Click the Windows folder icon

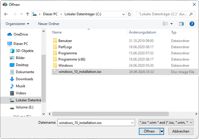pos(55,66)
